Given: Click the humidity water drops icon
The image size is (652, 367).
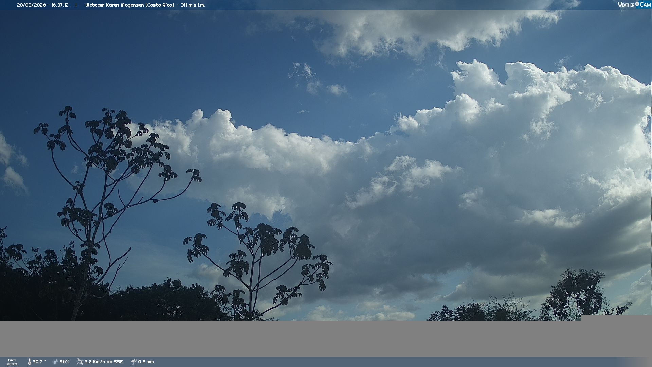Looking at the screenshot, I should pos(55,362).
